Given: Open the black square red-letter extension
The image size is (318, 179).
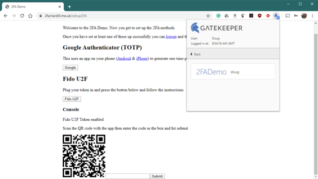Looking at the screenshot, I should (x=251, y=16).
